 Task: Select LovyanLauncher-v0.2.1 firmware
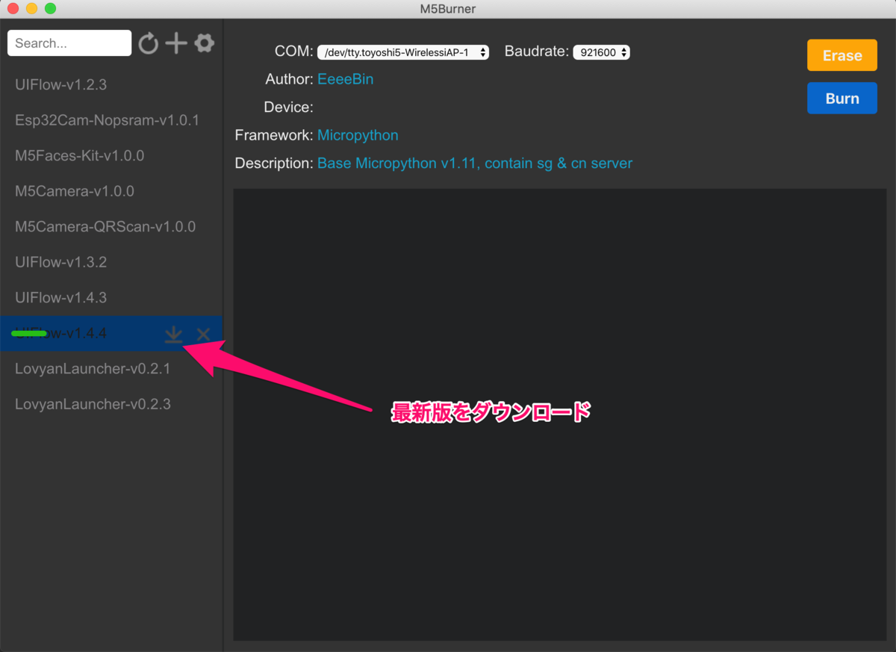tap(111, 368)
